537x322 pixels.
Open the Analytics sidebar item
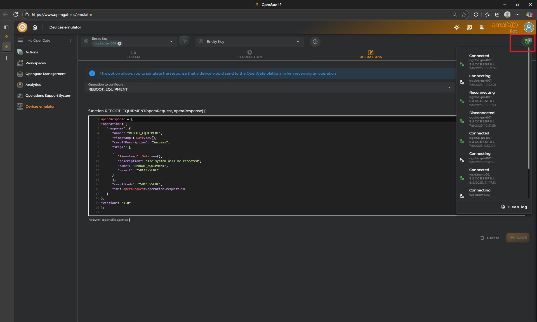[33, 85]
